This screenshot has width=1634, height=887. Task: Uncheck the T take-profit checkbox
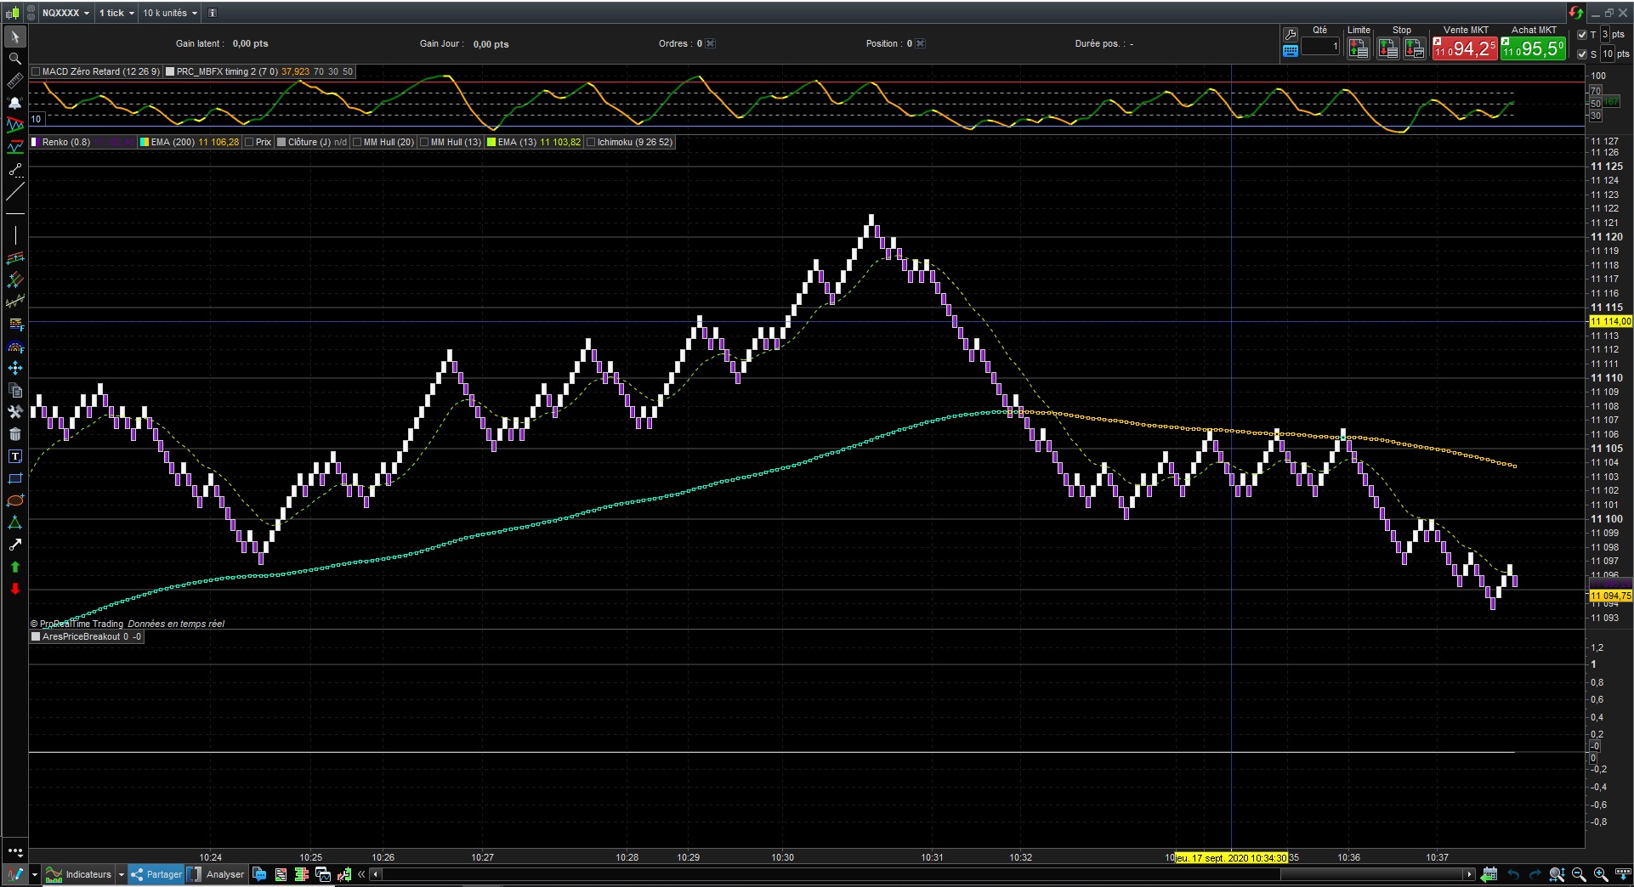(x=1582, y=35)
